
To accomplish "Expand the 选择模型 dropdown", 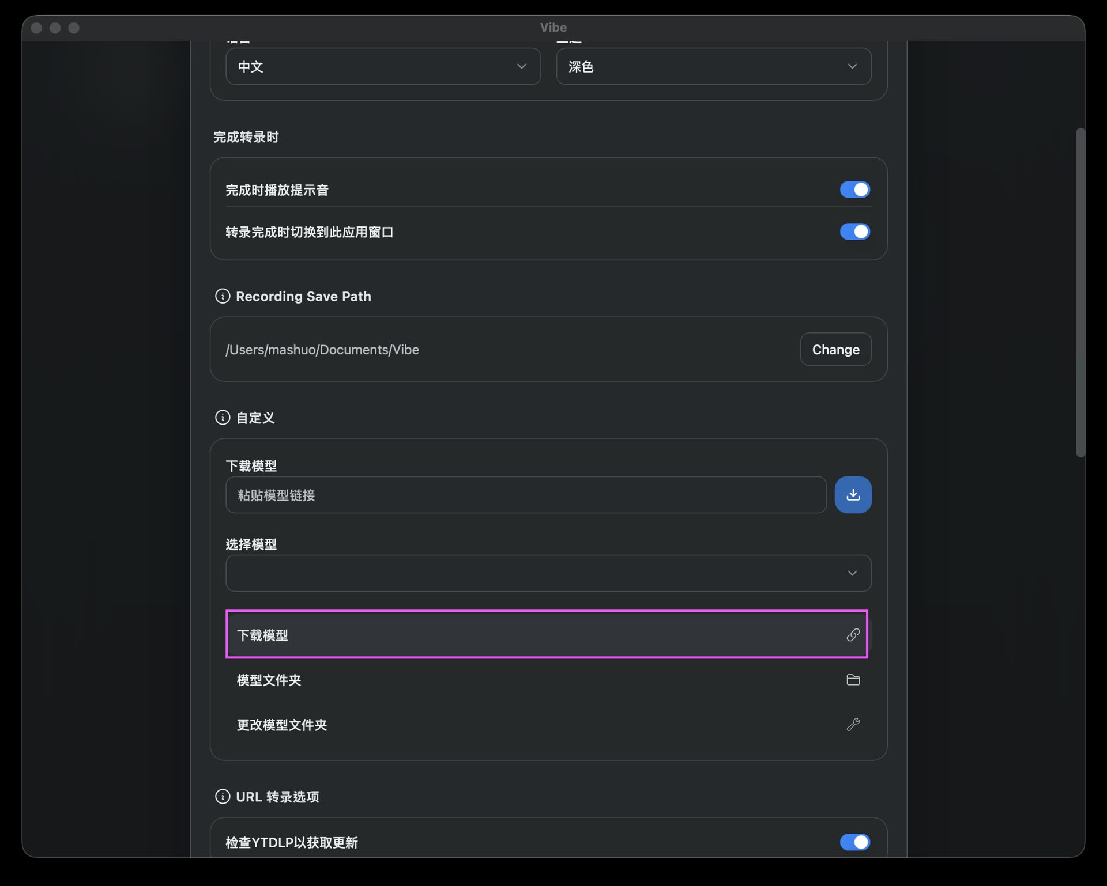I will click(x=548, y=573).
